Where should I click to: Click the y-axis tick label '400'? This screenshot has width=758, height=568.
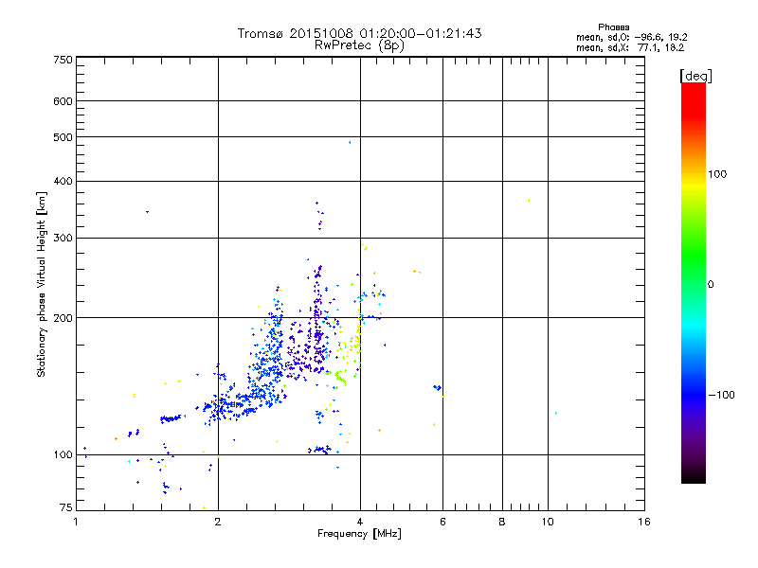tap(63, 181)
